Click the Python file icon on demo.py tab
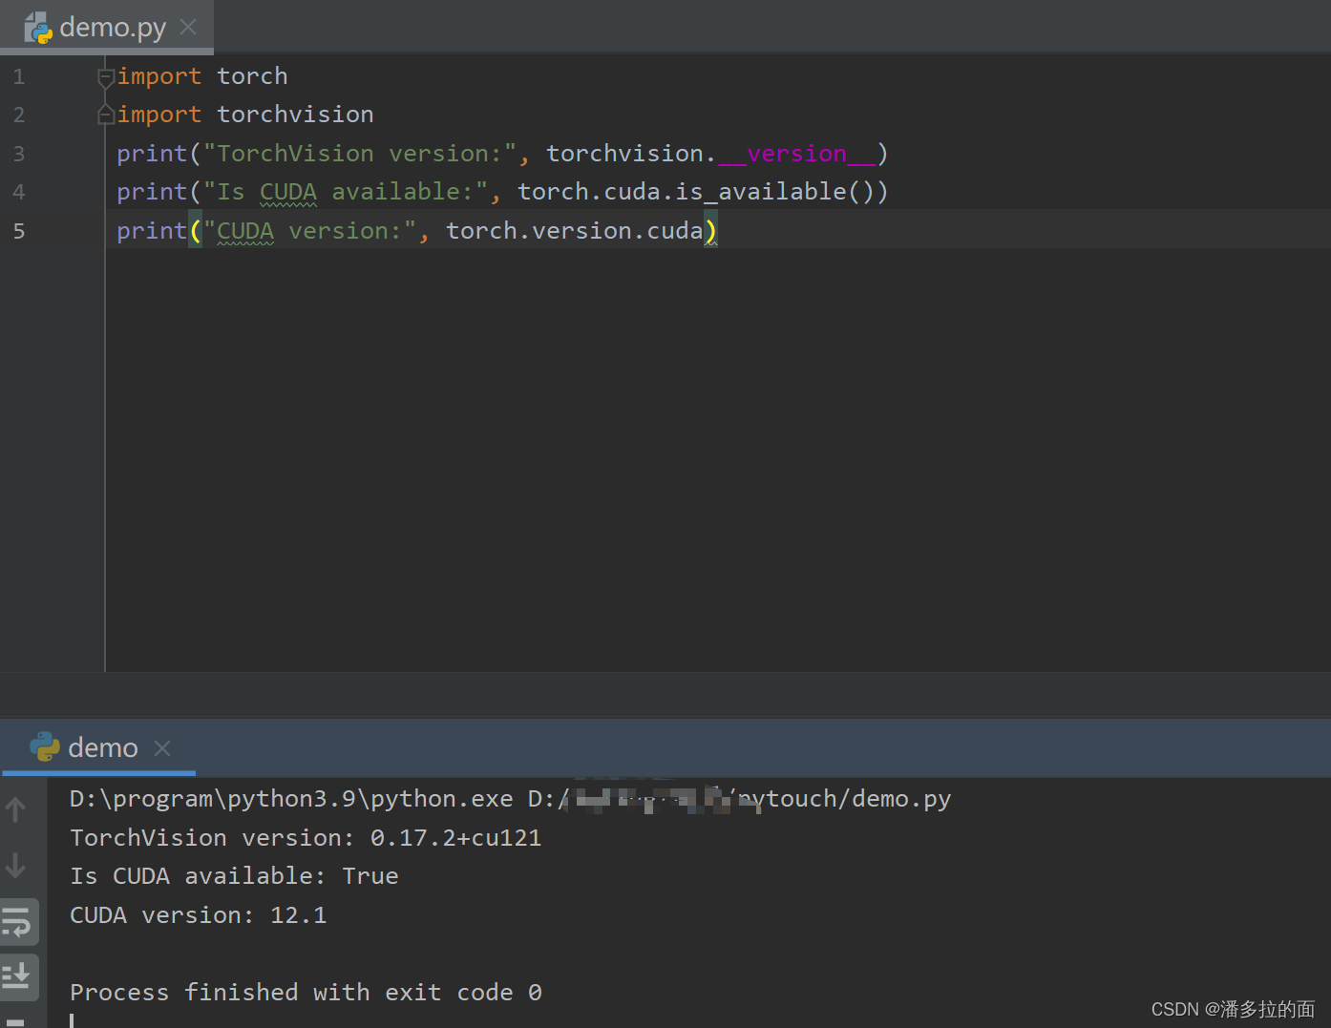The image size is (1331, 1028). tap(38, 28)
